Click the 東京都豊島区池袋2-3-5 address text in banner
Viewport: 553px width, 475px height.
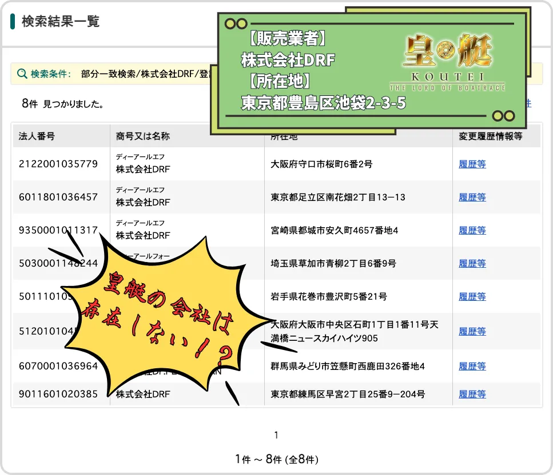(x=323, y=103)
